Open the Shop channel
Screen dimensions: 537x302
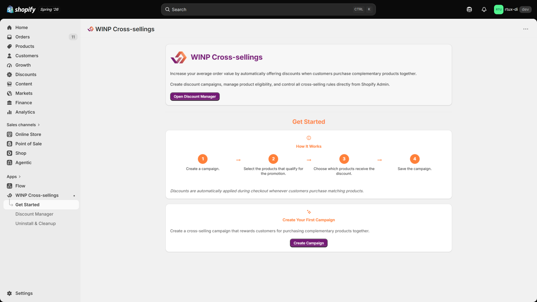pos(21,153)
